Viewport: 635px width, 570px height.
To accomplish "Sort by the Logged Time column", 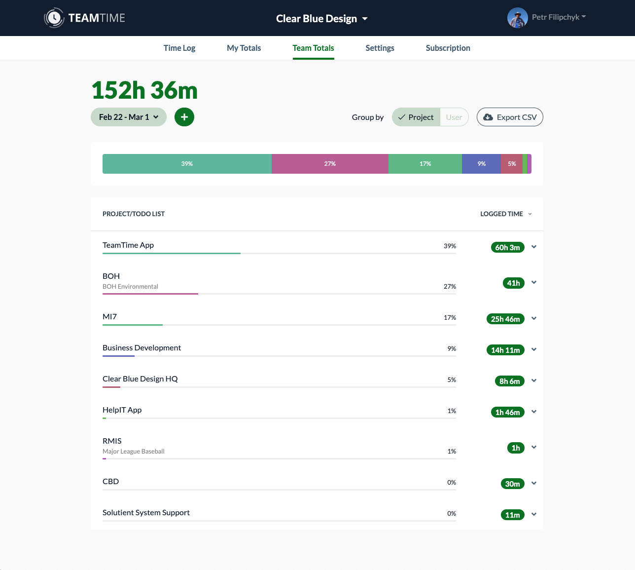I will pyautogui.click(x=506, y=214).
